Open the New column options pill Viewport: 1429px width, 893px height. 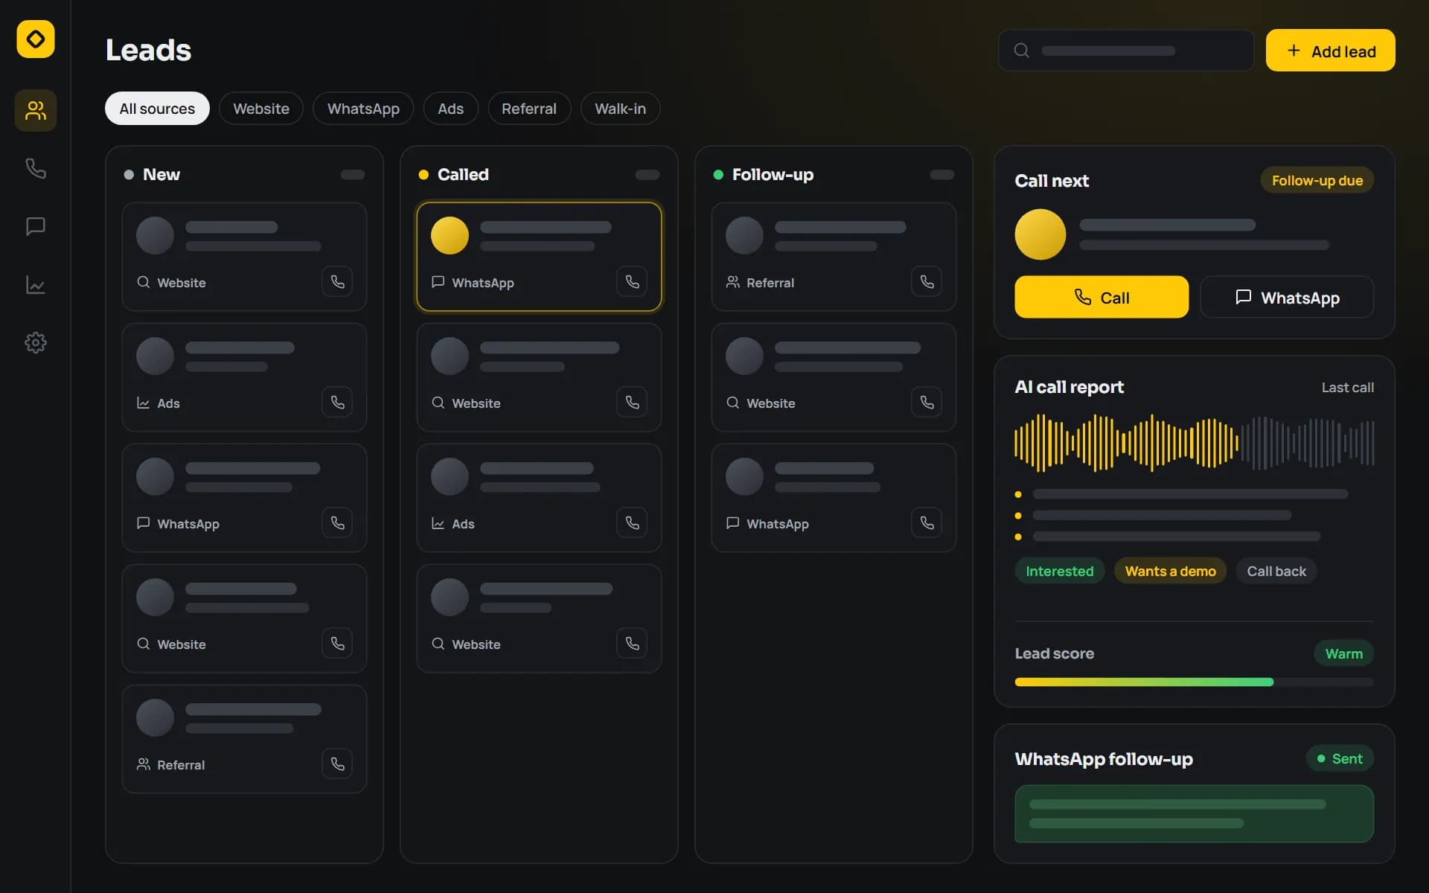[353, 175]
